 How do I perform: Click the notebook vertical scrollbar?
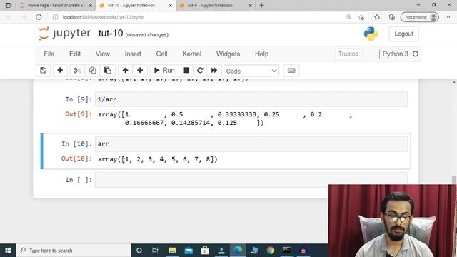click(453, 179)
